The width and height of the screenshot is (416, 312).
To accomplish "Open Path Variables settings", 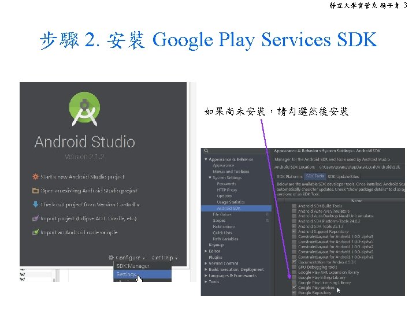I will (x=225, y=239).
